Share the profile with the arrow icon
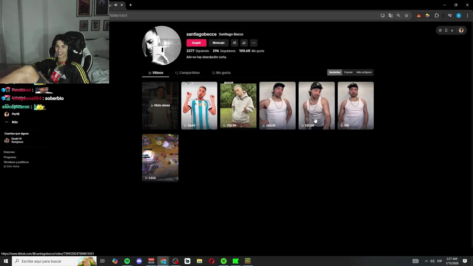Image resolution: width=473 pixels, height=266 pixels. (244, 43)
